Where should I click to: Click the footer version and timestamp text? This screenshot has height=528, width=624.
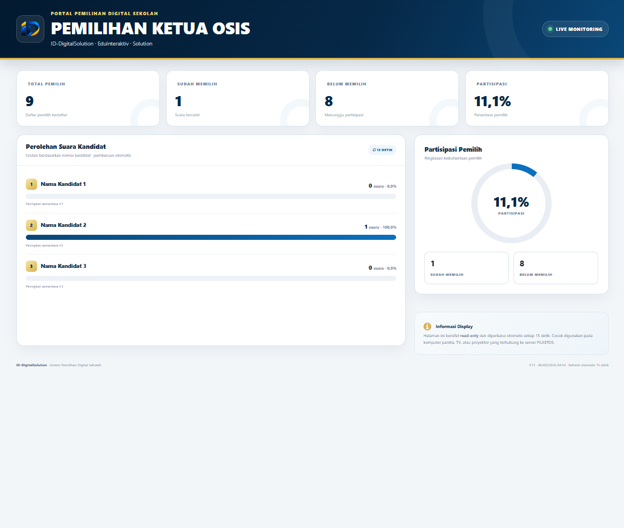tap(568, 365)
